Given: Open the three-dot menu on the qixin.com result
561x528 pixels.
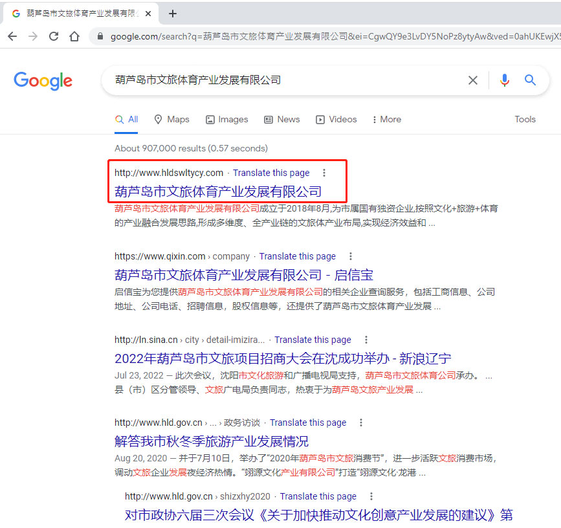Looking at the screenshot, I should (x=351, y=256).
